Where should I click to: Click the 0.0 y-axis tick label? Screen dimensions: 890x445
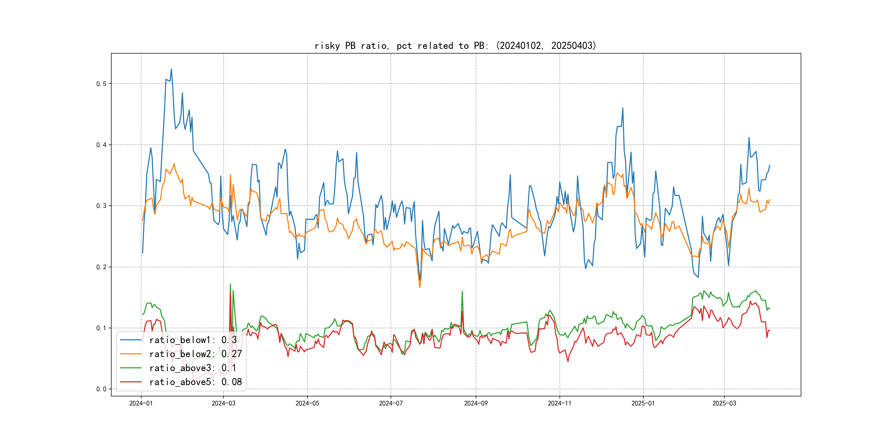101,389
